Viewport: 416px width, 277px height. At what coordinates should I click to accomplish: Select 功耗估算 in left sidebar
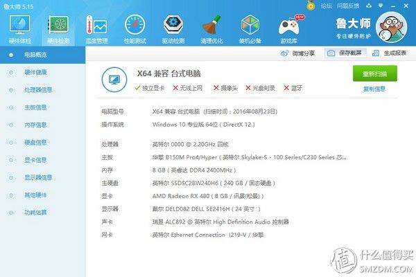tap(42, 213)
